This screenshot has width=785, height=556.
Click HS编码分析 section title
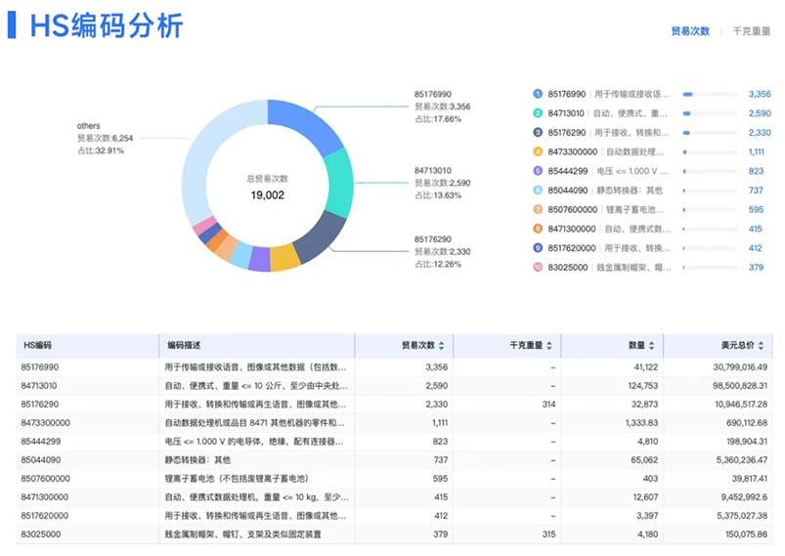pyautogui.click(x=107, y=25)
